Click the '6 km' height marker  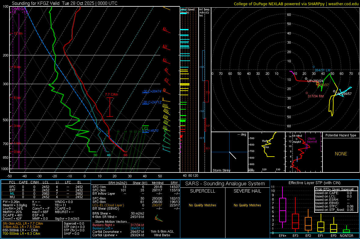[x=17, y=98]
